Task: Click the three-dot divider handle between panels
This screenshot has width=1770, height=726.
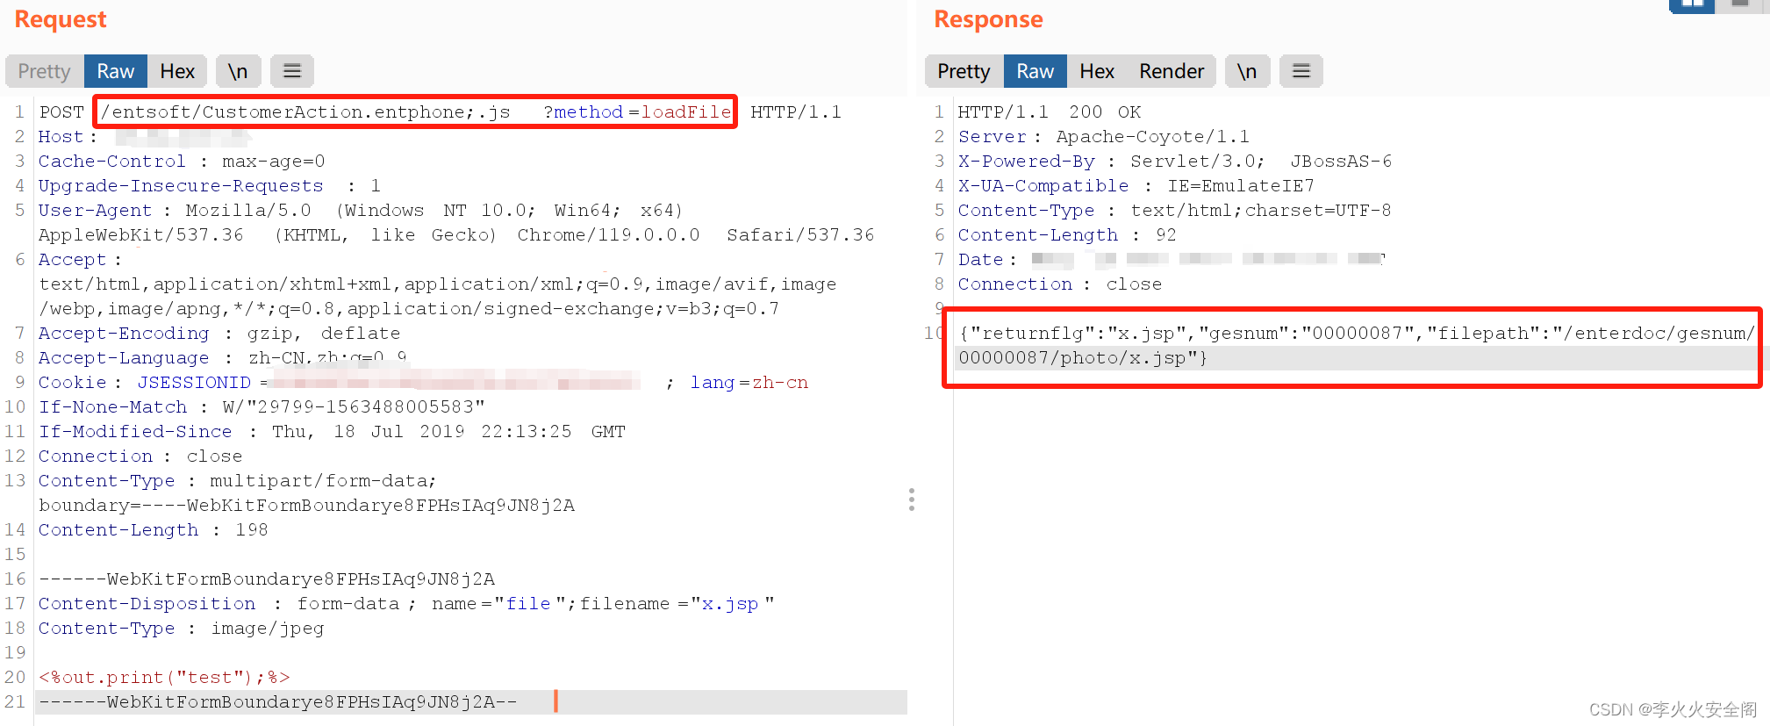Action: (912, 500)
